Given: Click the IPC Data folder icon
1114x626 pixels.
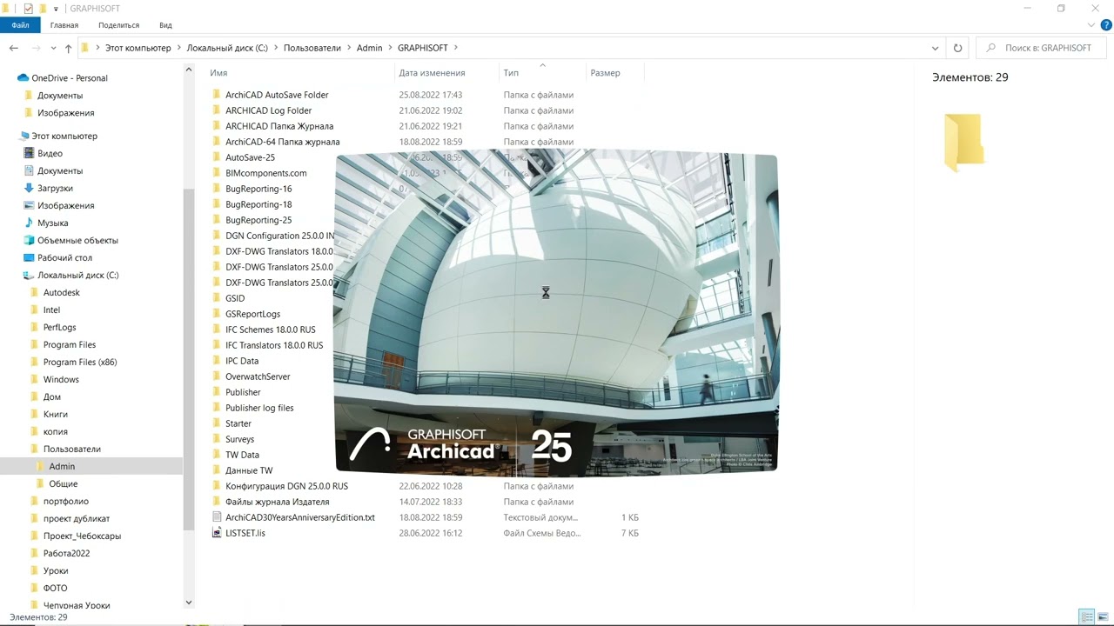Looking at the screenshot, I should [x=217, y=361].
